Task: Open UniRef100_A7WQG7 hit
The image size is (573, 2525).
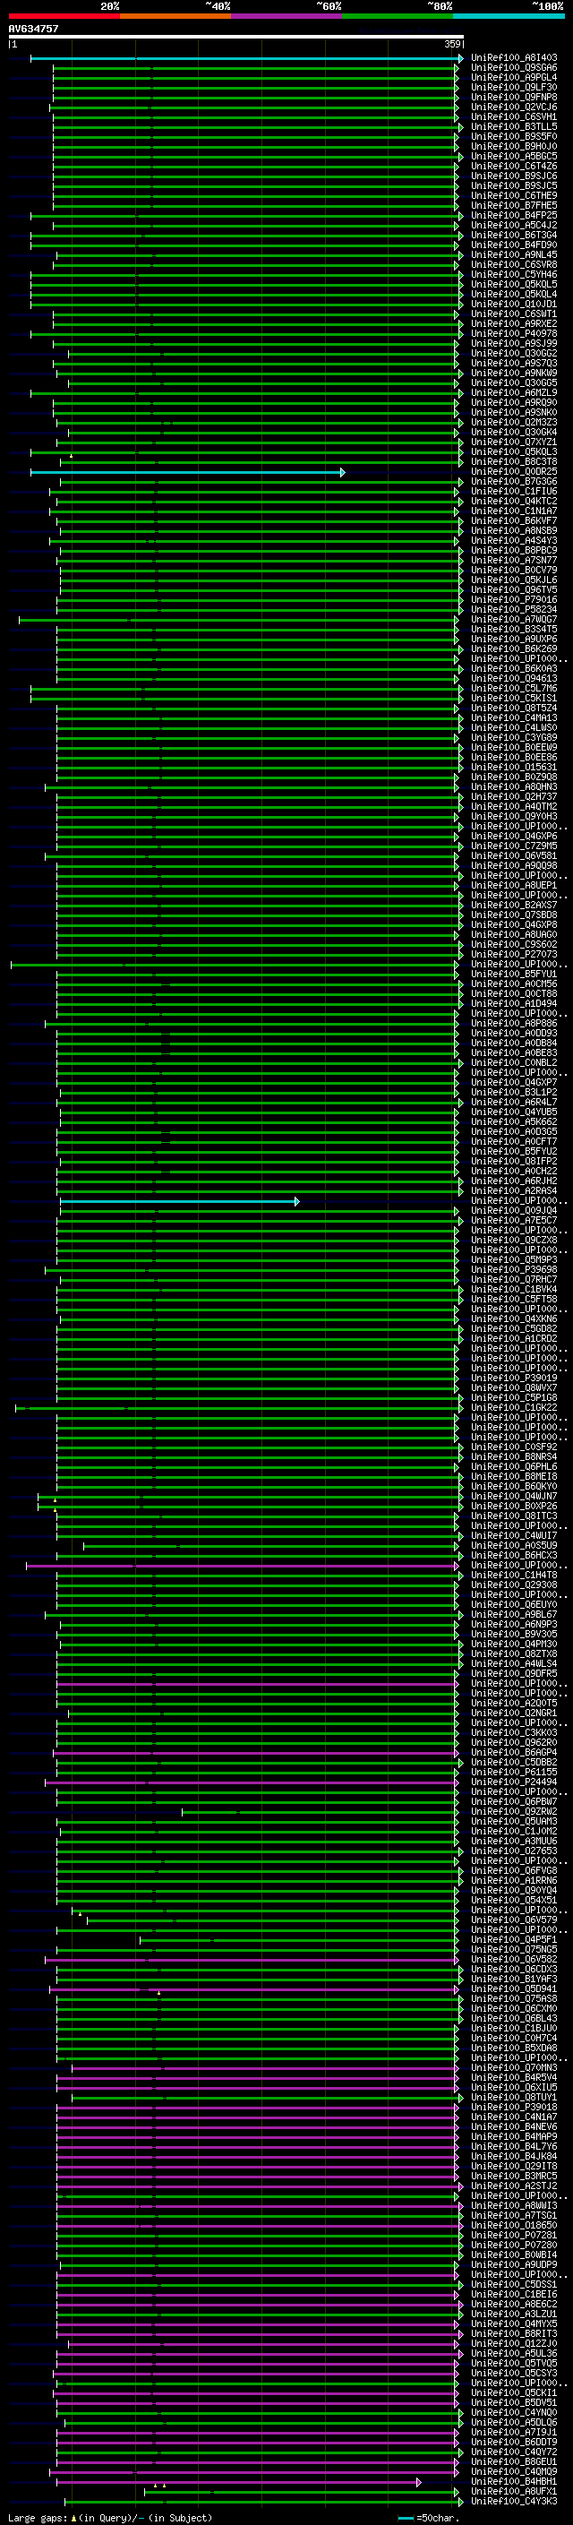Action: (514, 620)
